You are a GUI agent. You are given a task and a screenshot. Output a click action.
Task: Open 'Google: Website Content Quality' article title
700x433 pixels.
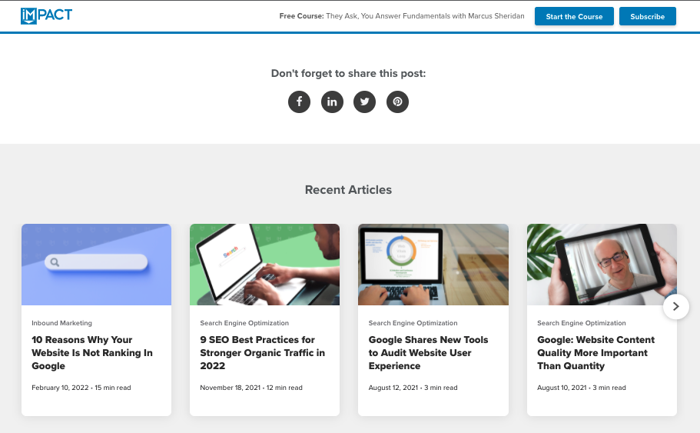(596, 352)
